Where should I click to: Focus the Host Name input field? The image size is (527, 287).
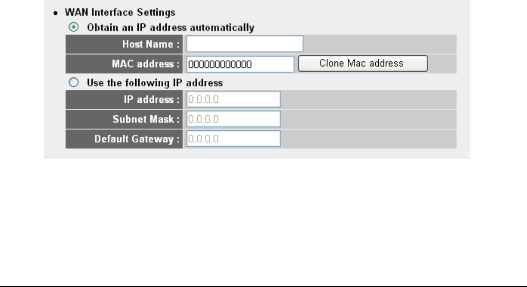(x=245, y=44)
